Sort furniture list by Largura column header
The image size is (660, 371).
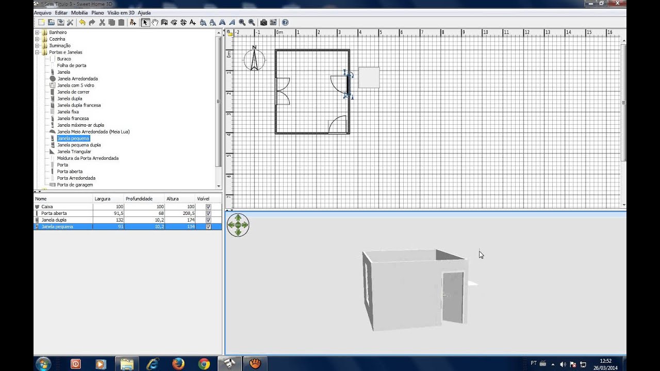tap(109, 199)
